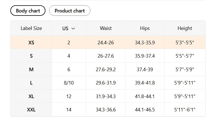210x120 pixels.
Task: Select the M size row label
Action: (x=31, y=69)
